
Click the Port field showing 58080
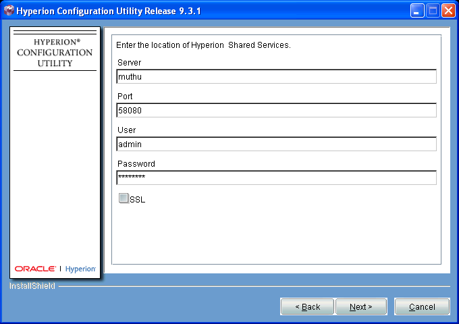tap(276, 110)
